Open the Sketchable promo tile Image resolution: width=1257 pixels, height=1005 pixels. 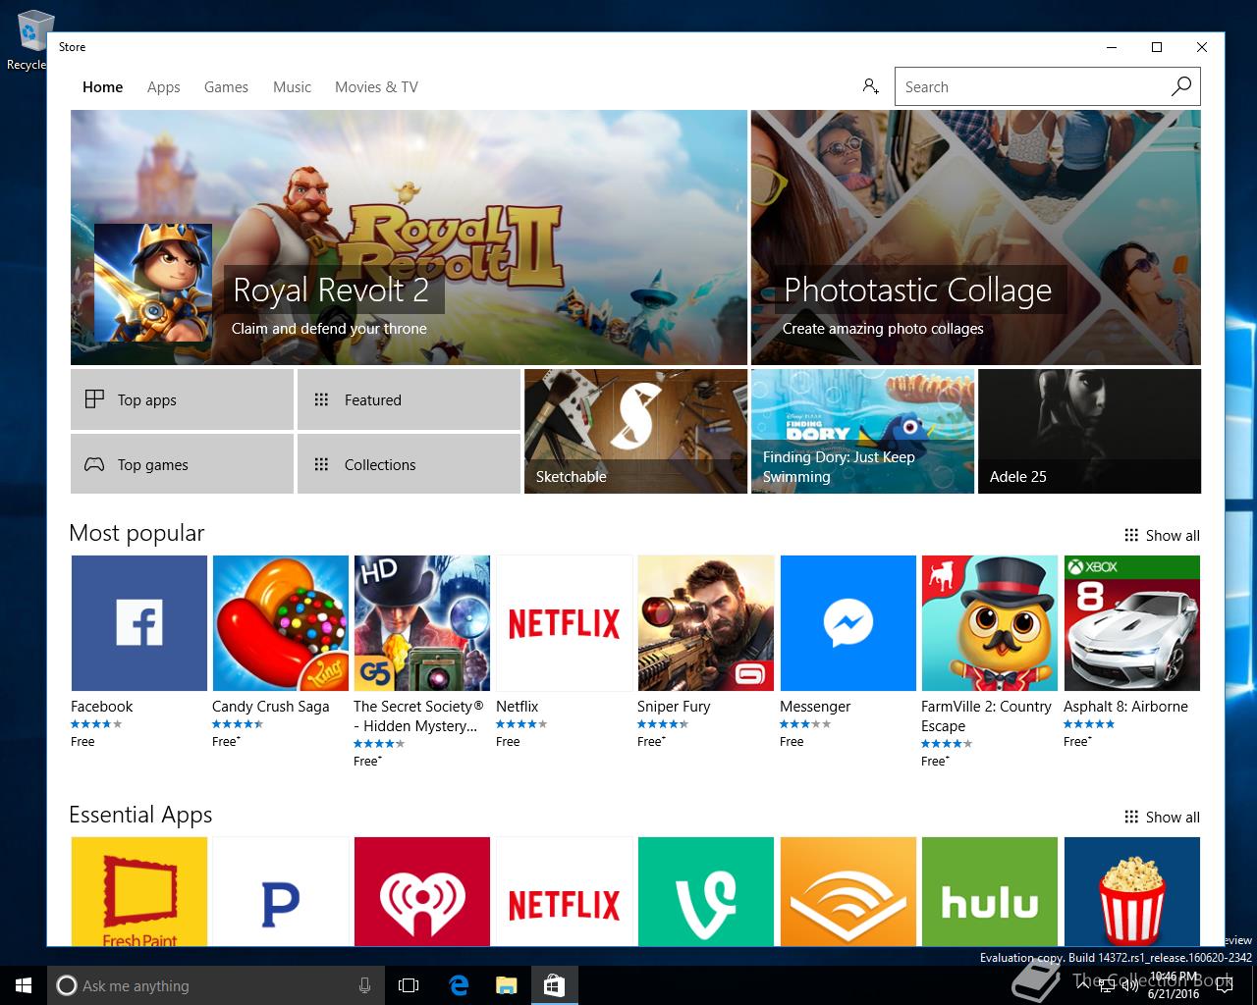coord(635,431)
